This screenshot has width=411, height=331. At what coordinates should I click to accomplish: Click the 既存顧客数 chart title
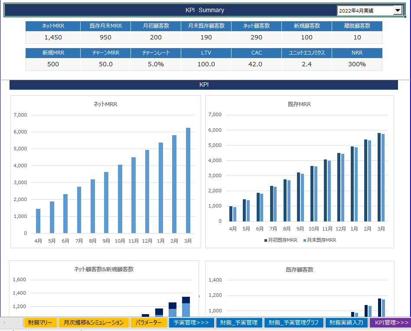click(x=300, y=270)
